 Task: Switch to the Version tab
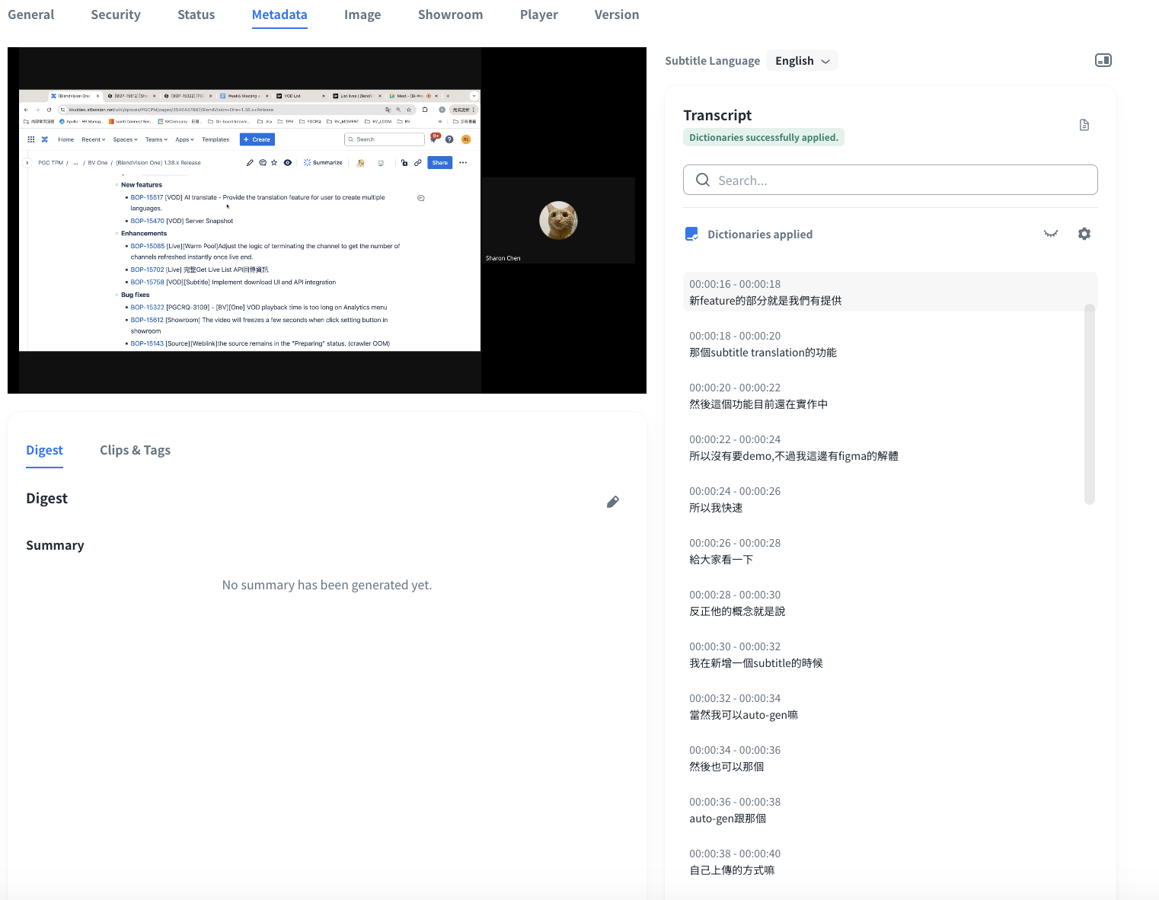616,14
